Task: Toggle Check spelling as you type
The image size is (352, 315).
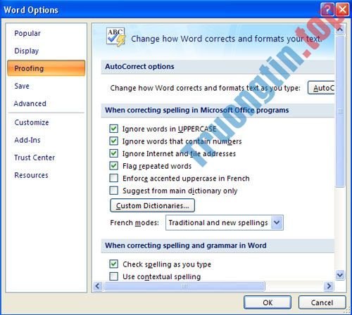Action: click(114, 264)
